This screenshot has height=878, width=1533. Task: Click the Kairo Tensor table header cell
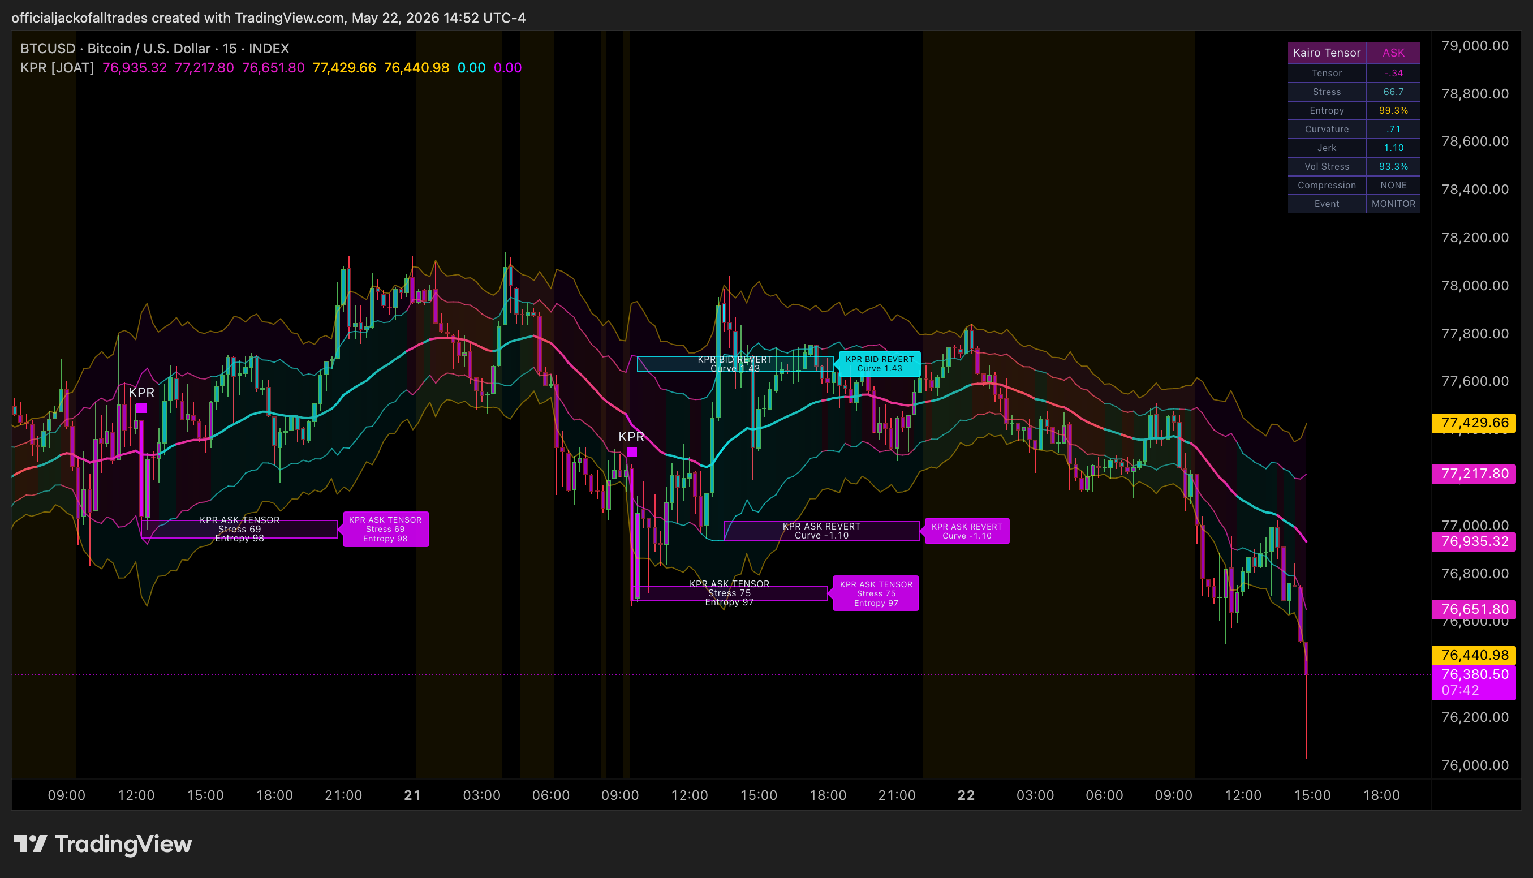(x=1327, y=53)
